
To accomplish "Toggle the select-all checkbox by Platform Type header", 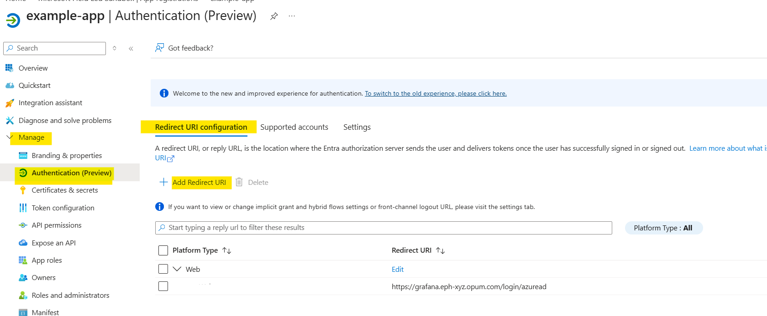I will (163, 250).
